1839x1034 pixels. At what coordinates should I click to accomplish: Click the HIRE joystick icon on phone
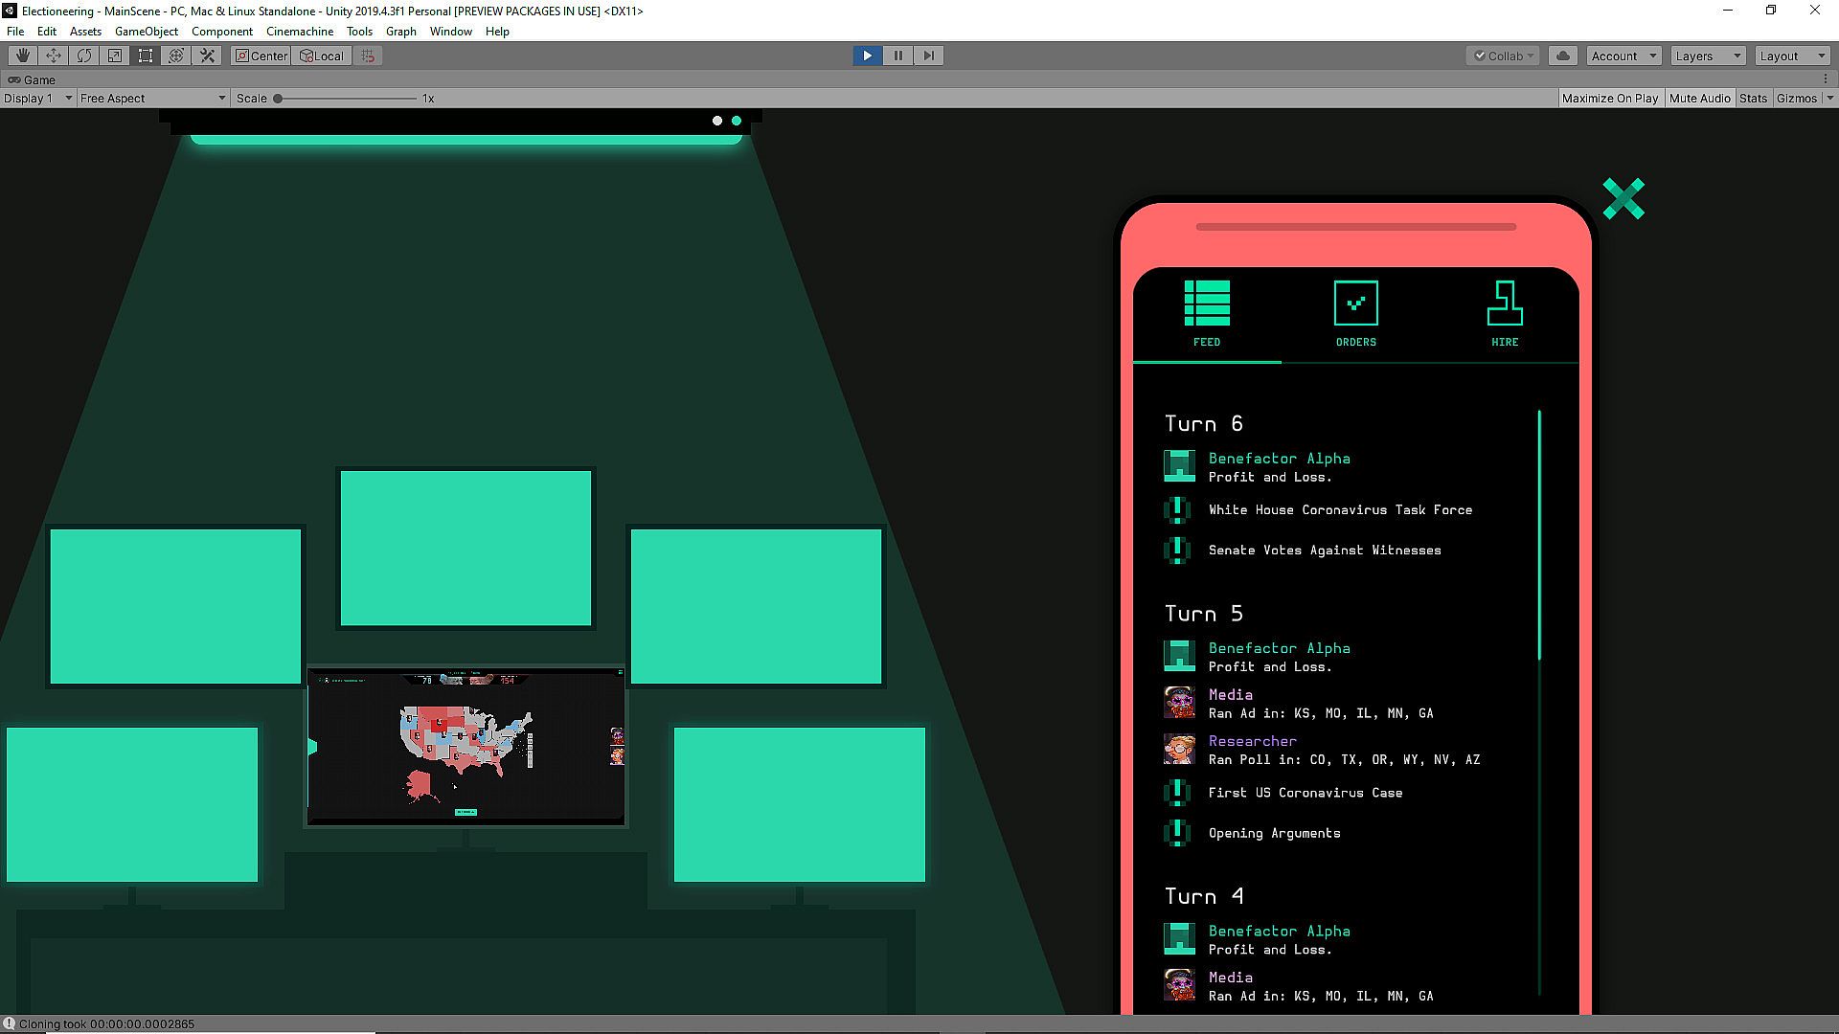1504,304
